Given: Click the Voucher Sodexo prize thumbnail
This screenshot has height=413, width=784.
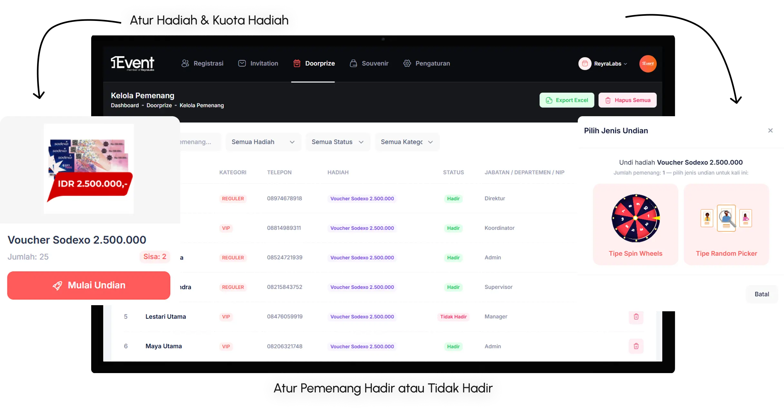Looking at the screenshot, I should [89, 169].
